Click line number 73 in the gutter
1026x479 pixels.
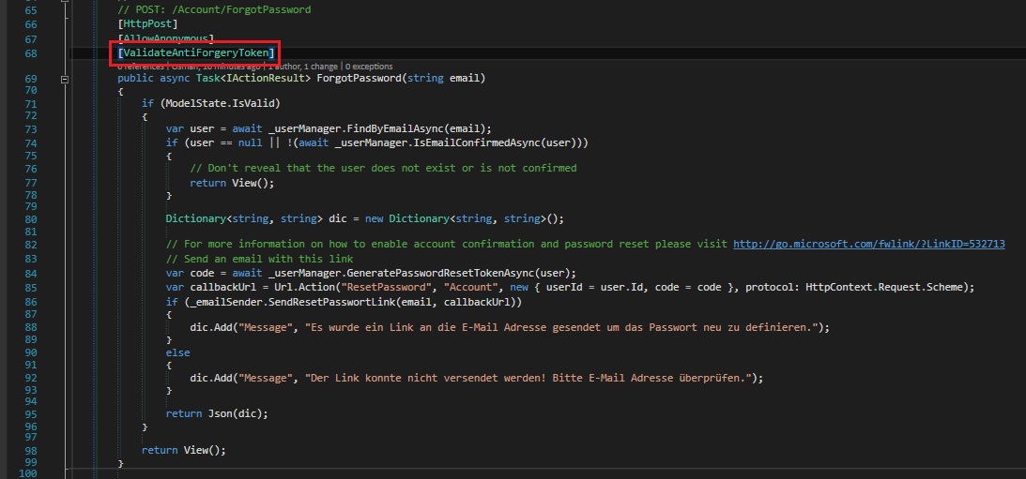click(x=31, y=129)
